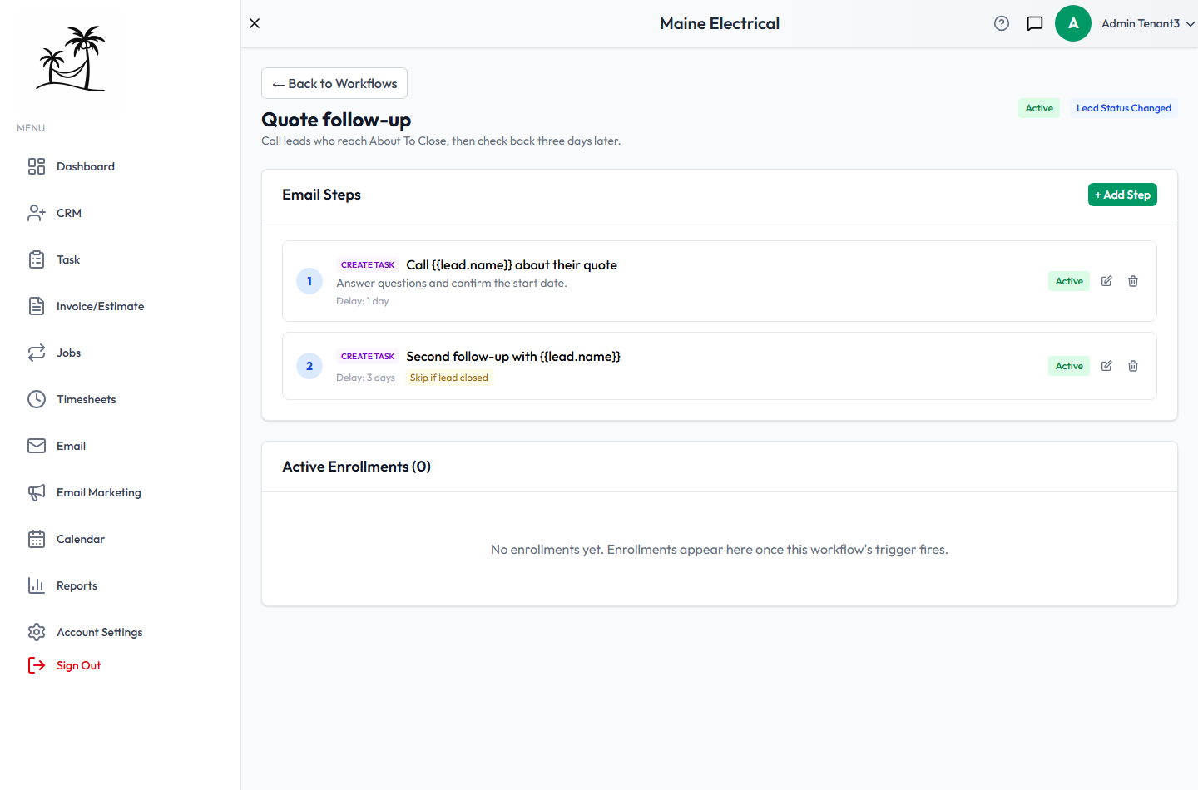Select Timesheets in the sidebar menu
Viewport: 1198px width, 790px height.
pos(87,399)
